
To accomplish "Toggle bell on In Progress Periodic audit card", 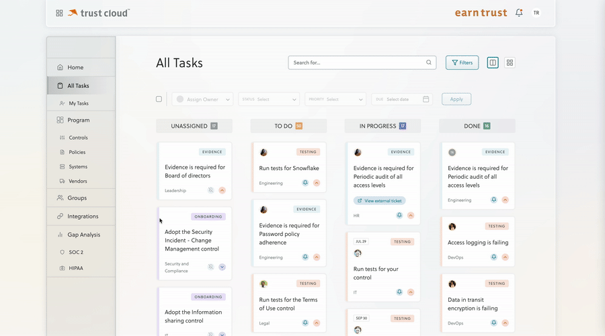I will [x=399, y=215].
